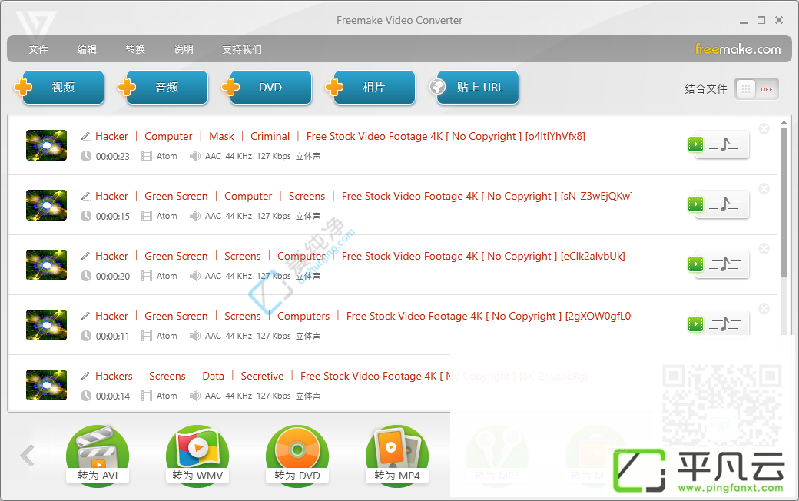Play the 00:00:11 video preview

695,324
